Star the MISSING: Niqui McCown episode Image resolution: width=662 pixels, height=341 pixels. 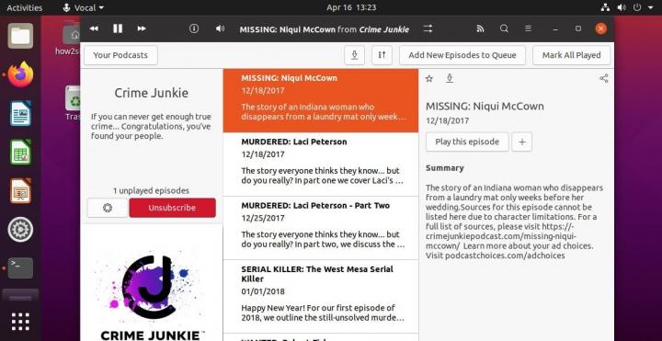click(x=429, y=78)
